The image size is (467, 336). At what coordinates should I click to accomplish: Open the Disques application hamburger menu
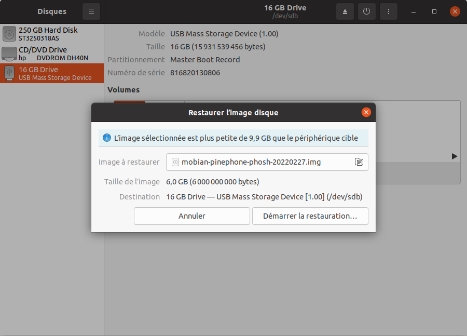(x=91, y=11)
